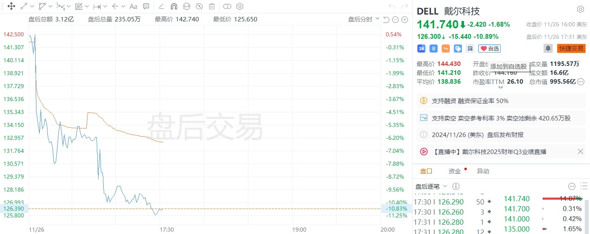Switch to the 盘口 tab
Image resolution: width=590 pixels, height=234 pixels.
tap(426, 171)
